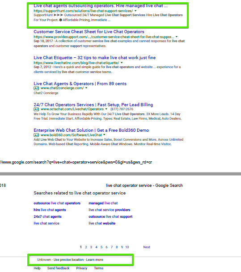The width and height of the screenshot is (241, 272).
Task: Search related: outsource live chat support
Action: click(x=110, y=217)
